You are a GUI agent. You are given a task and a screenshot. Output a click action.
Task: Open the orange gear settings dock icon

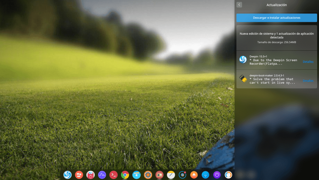(148, 175)
